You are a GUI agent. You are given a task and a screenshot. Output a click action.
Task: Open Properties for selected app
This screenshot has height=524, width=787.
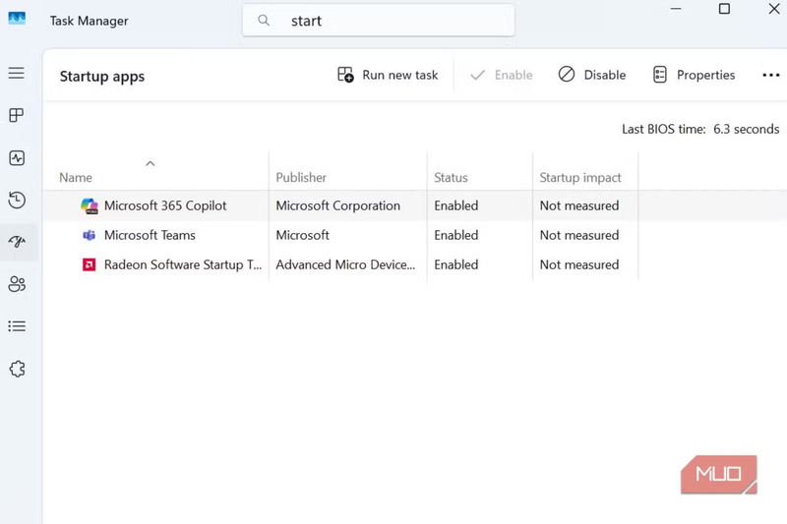695,75
